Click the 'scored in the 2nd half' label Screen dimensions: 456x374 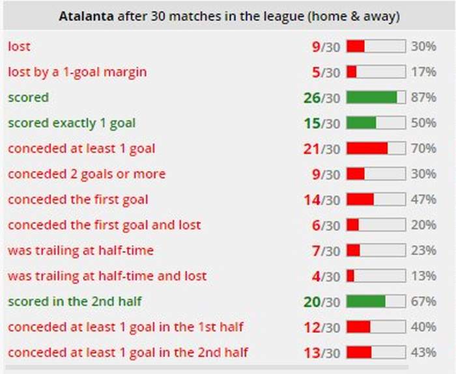pos(74,302)
